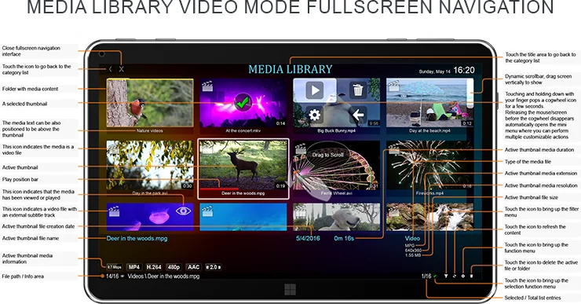This screenshot has height=304, width=581.
Task: Go back to category list via left chevron
Action: [111, 69]
